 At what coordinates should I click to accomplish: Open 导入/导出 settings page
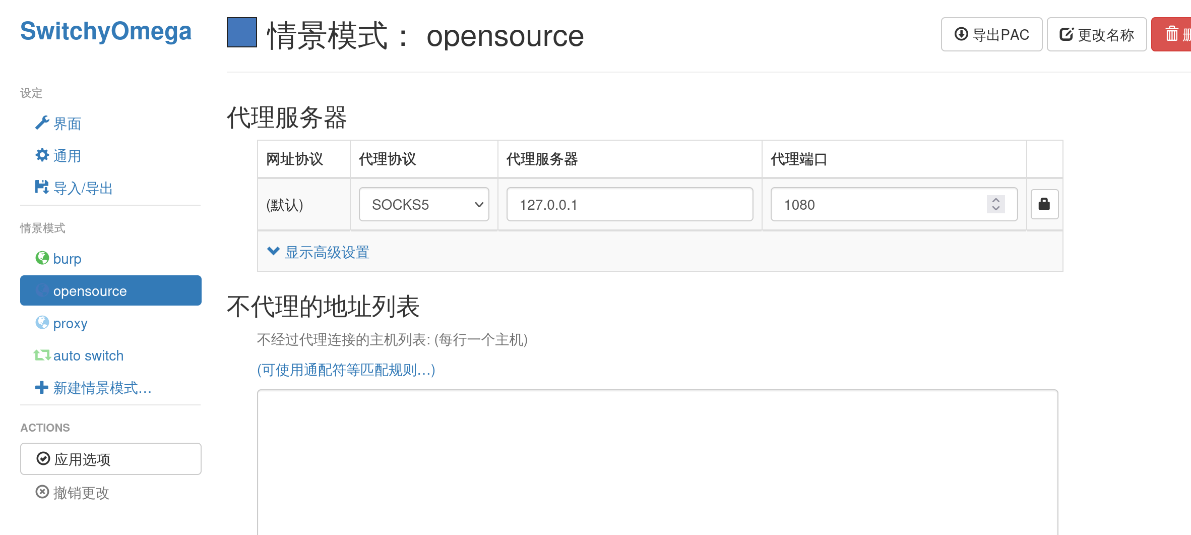(x=83, y=188)
